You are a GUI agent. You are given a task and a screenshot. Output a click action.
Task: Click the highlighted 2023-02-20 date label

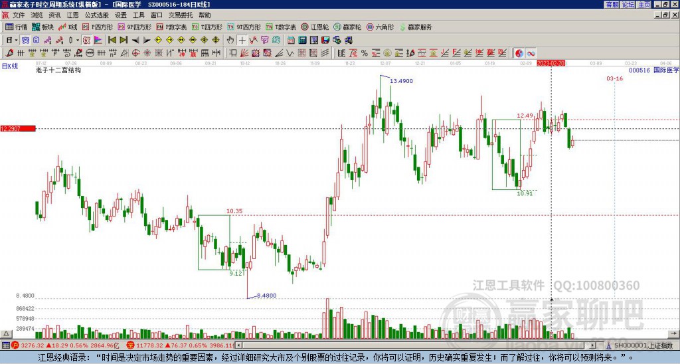tap(551, 63)
